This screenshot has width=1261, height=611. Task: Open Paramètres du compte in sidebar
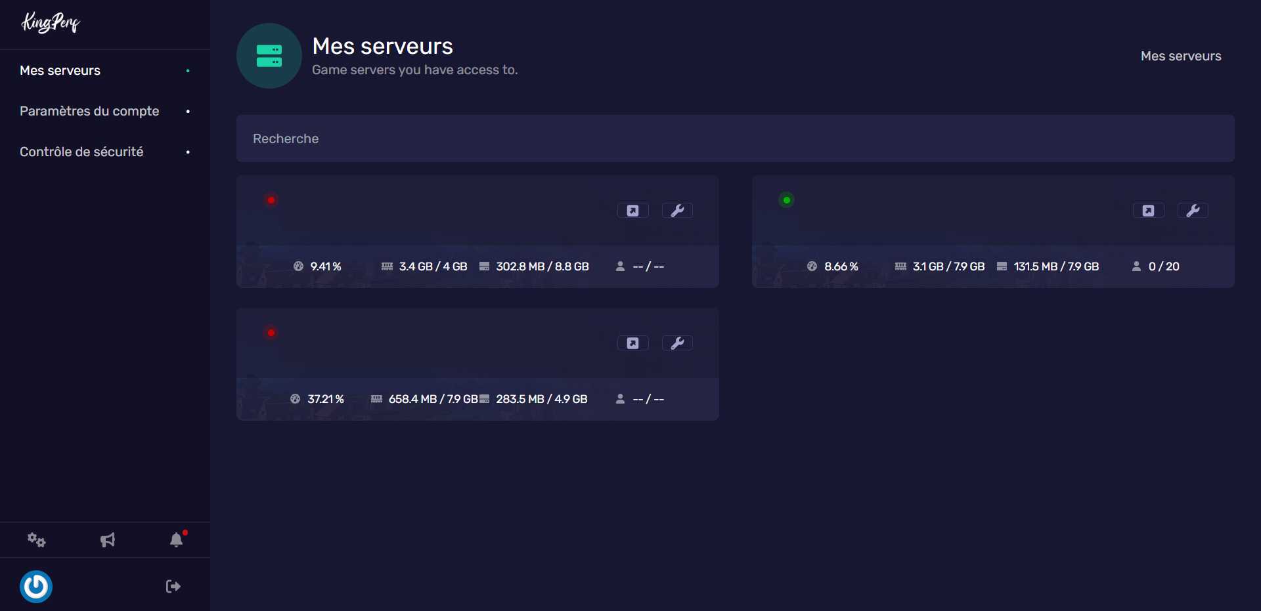(x=89, y=111)
